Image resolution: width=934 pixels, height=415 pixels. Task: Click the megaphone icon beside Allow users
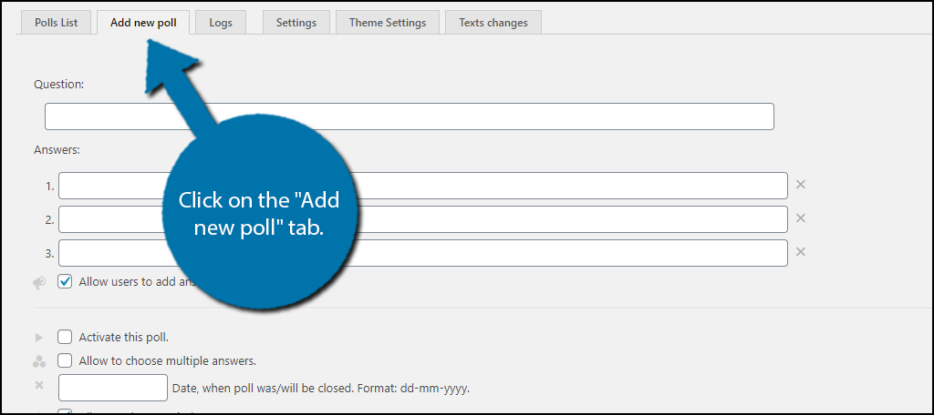tap(38, 282)
